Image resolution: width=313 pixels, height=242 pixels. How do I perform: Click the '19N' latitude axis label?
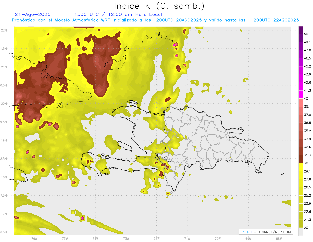[4, 140]
